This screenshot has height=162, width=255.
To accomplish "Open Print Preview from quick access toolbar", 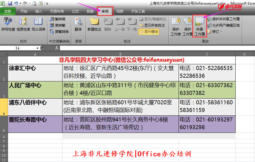I will click(35, 3).
